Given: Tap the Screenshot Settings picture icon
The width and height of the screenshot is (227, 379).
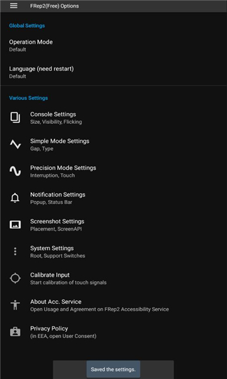Looking at the screenshot, I should pyautogui.click(x=15, y=225).
